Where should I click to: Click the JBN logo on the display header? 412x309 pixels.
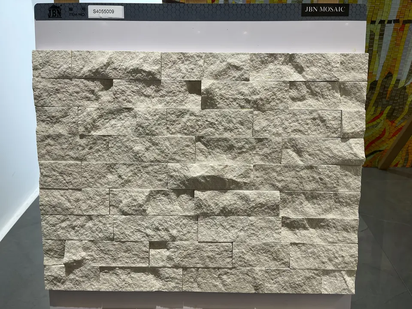(x=55, y=11)
